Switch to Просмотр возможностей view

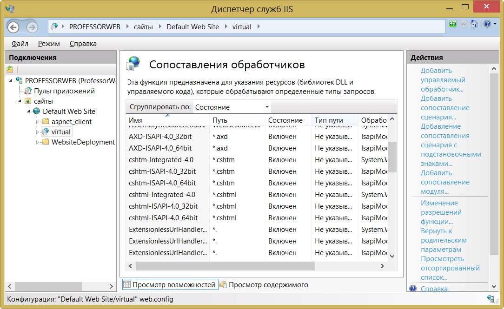[170, 284]
